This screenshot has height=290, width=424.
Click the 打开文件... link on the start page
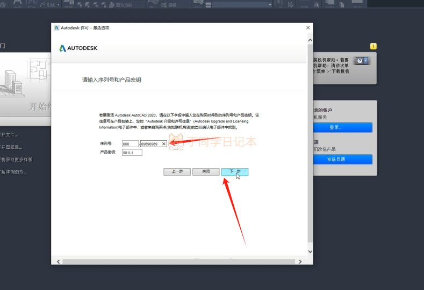point(9,135)
